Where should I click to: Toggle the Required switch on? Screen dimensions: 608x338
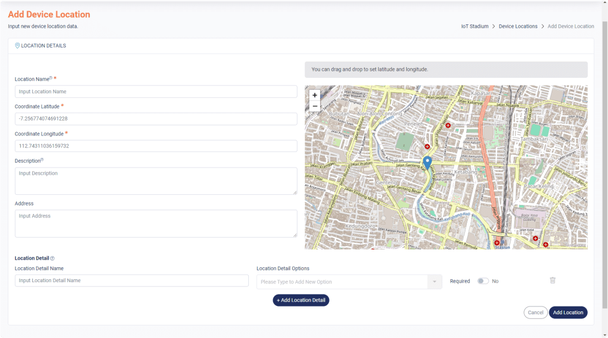coord(483,281)
